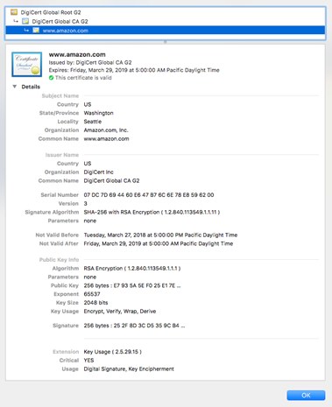Click the Common Name www.amazon.com value
Viewport: 332px width, 407px height.
pyautogui.click(x=106, y=139)
